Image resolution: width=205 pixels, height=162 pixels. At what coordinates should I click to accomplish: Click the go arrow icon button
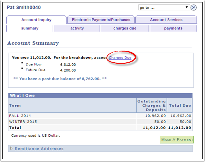(194, 8)
